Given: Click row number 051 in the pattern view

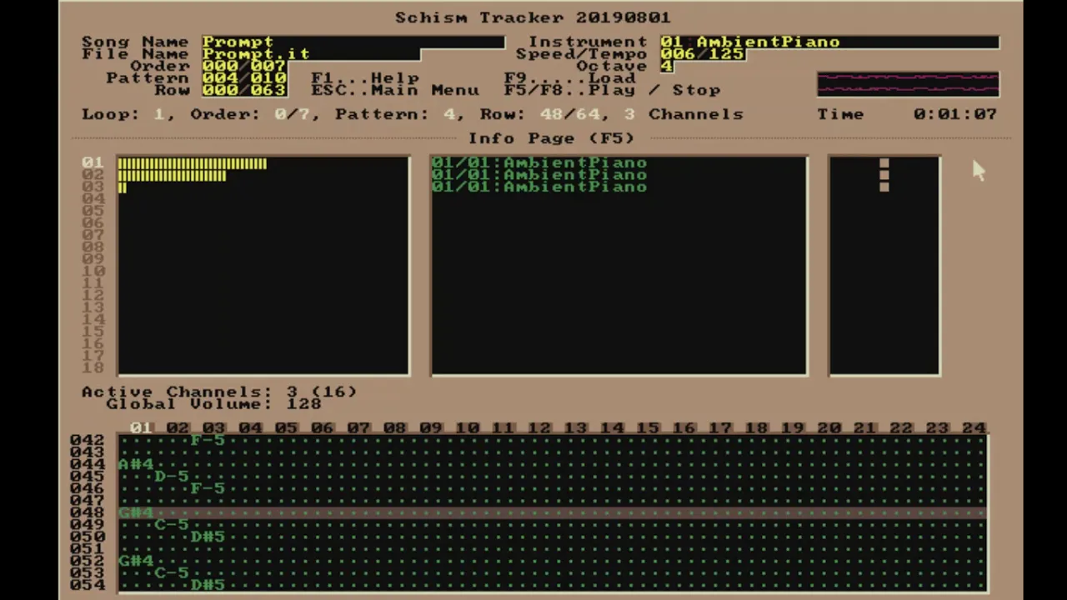Looking at the screenshot, I should point(88,548).
